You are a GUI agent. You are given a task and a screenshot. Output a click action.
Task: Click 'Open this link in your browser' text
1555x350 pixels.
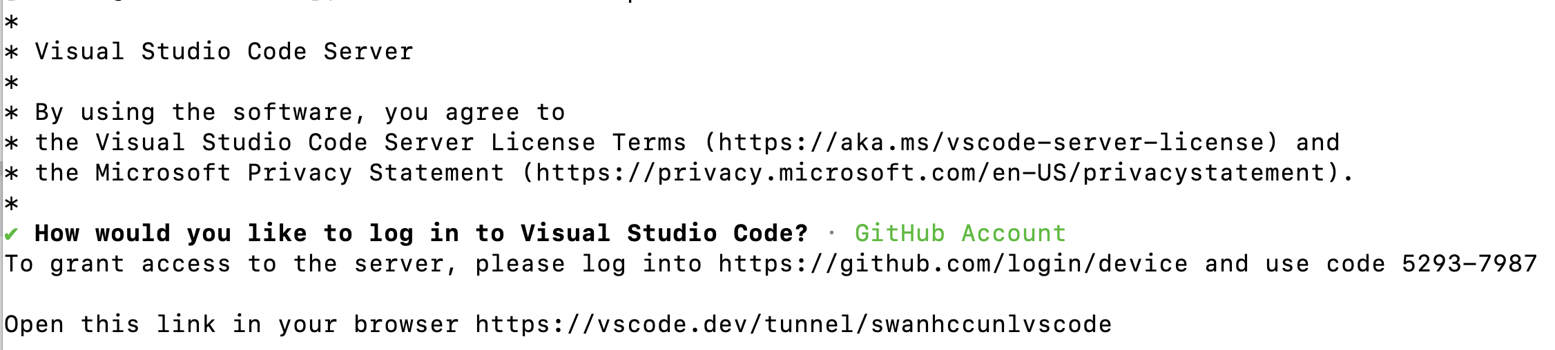(231, 325)
